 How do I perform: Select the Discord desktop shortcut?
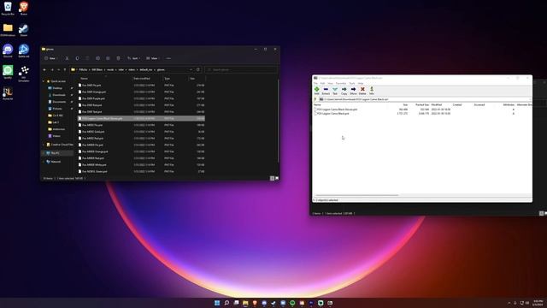point(8,51)
